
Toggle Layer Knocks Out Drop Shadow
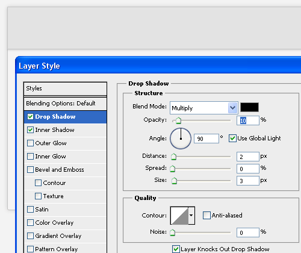click(x=176, y=249)
